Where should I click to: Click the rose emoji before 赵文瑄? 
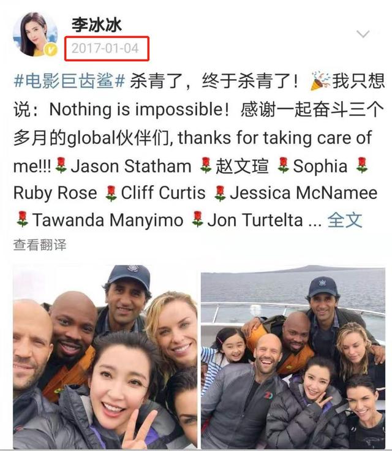pyautogui.click(x=206, y=165)
